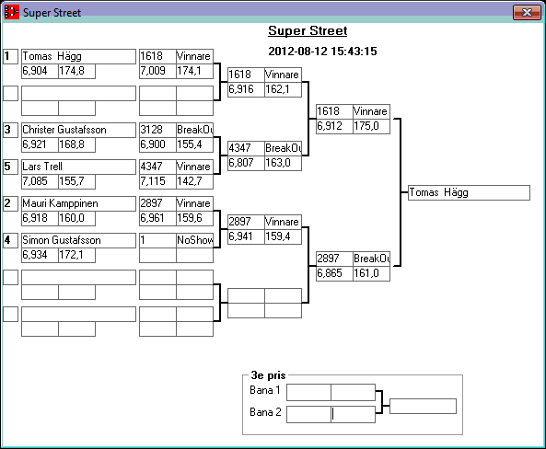Select the Simon Gustafsson entry field
546x449 pixels.
click(x=78, y=240)
